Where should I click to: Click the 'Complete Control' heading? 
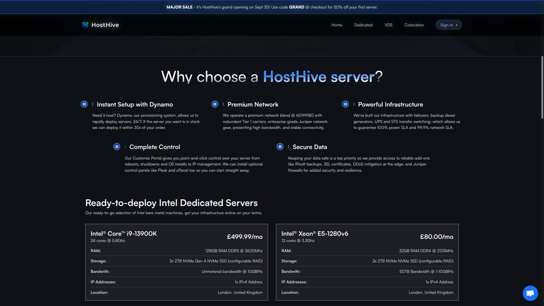(x=154, y=147)
